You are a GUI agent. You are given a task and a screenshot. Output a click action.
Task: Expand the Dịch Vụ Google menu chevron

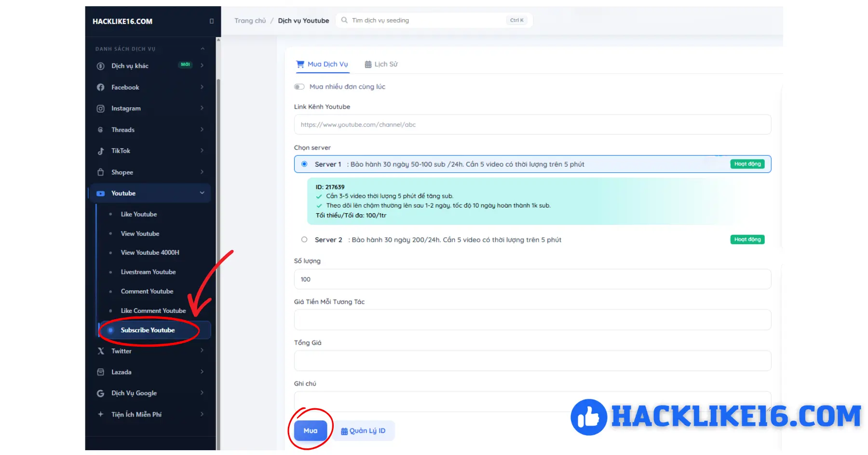click(x=202, y=393)
